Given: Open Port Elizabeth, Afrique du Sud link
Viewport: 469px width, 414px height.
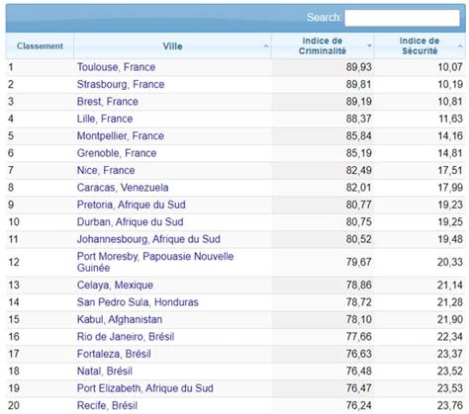Looking at the screenshot, I should tap(145, 388).
